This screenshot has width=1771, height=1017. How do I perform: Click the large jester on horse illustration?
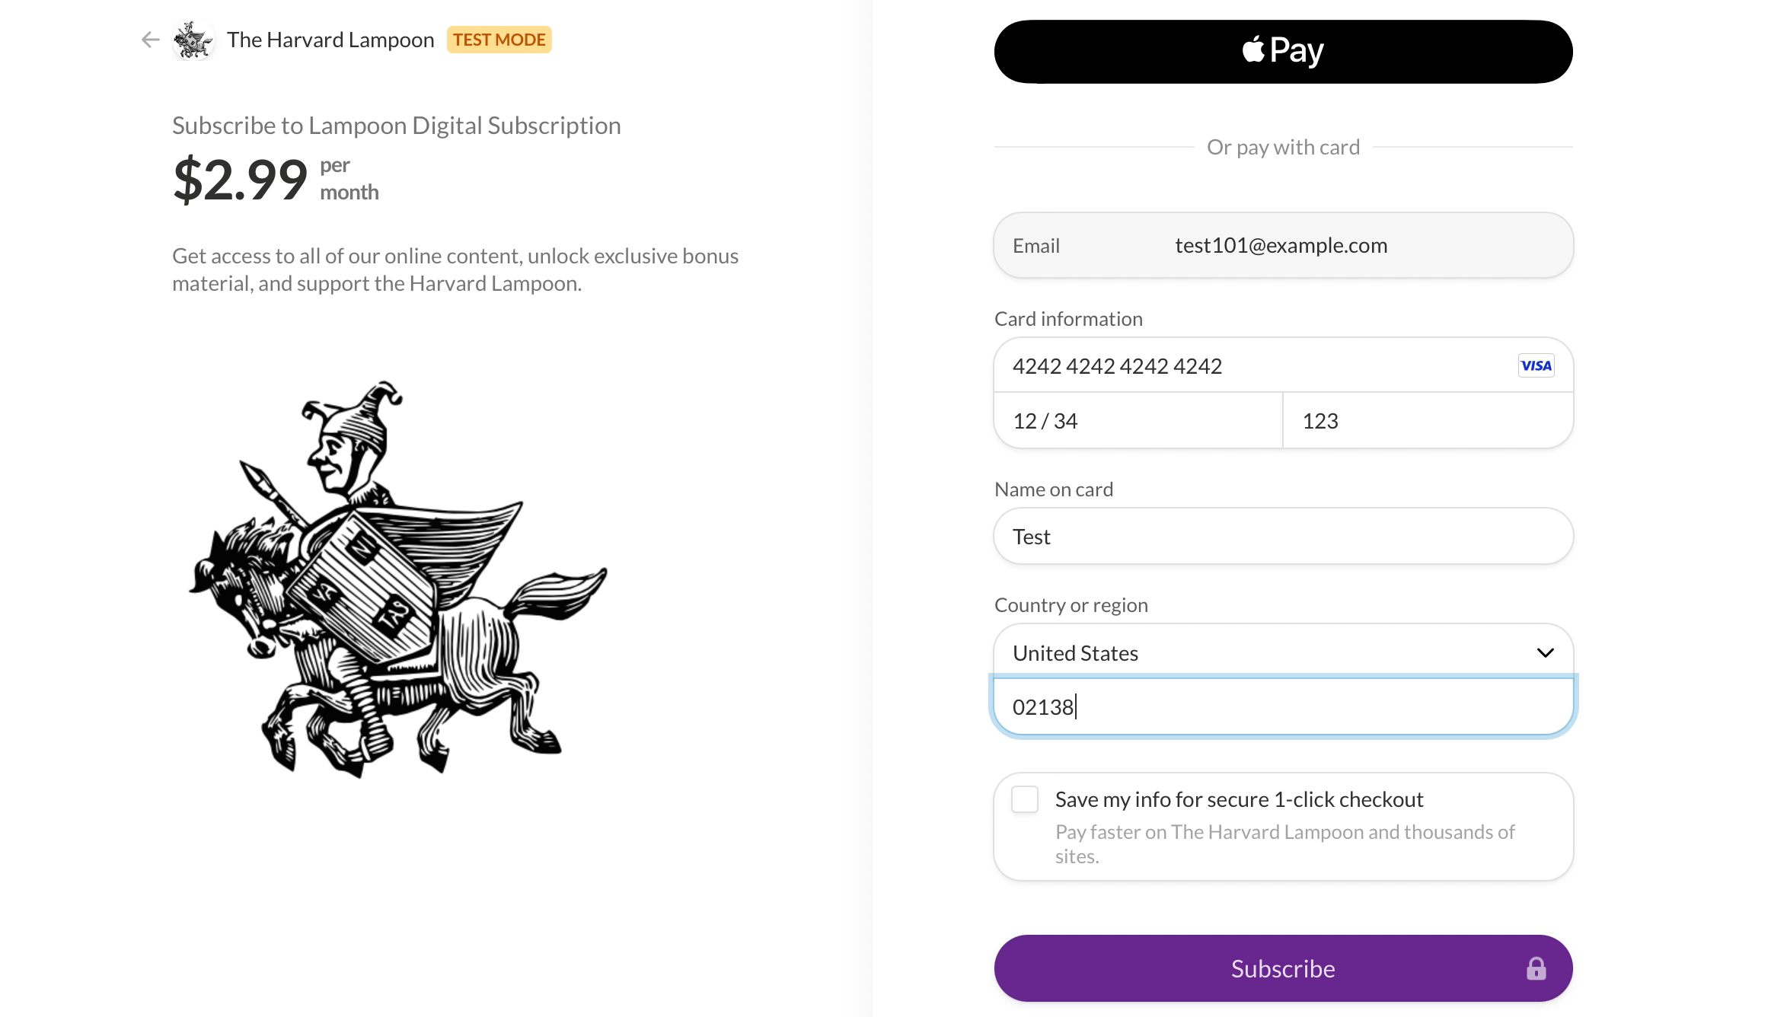pyautogui.click(x=397, y=579)
